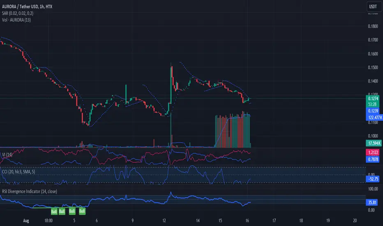
Task: Click the fourth Bull divergence marker
Action: [82, 211]
